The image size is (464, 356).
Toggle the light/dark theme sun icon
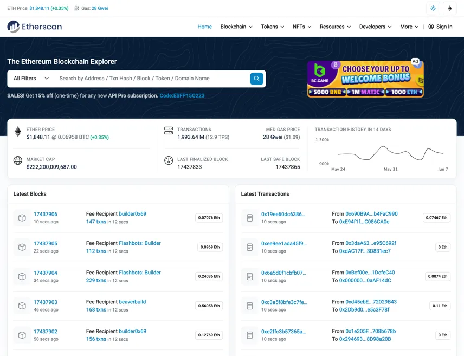(x=433, y=8)
